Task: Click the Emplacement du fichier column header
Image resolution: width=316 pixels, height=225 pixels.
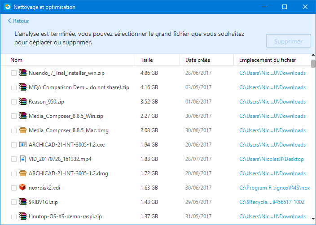Action: click(x=272, y=60)
